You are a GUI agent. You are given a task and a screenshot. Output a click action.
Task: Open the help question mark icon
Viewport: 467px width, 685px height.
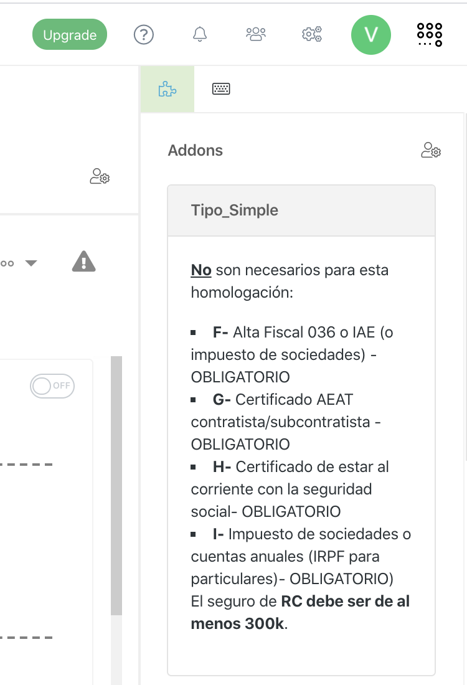(x=144, y=35)
